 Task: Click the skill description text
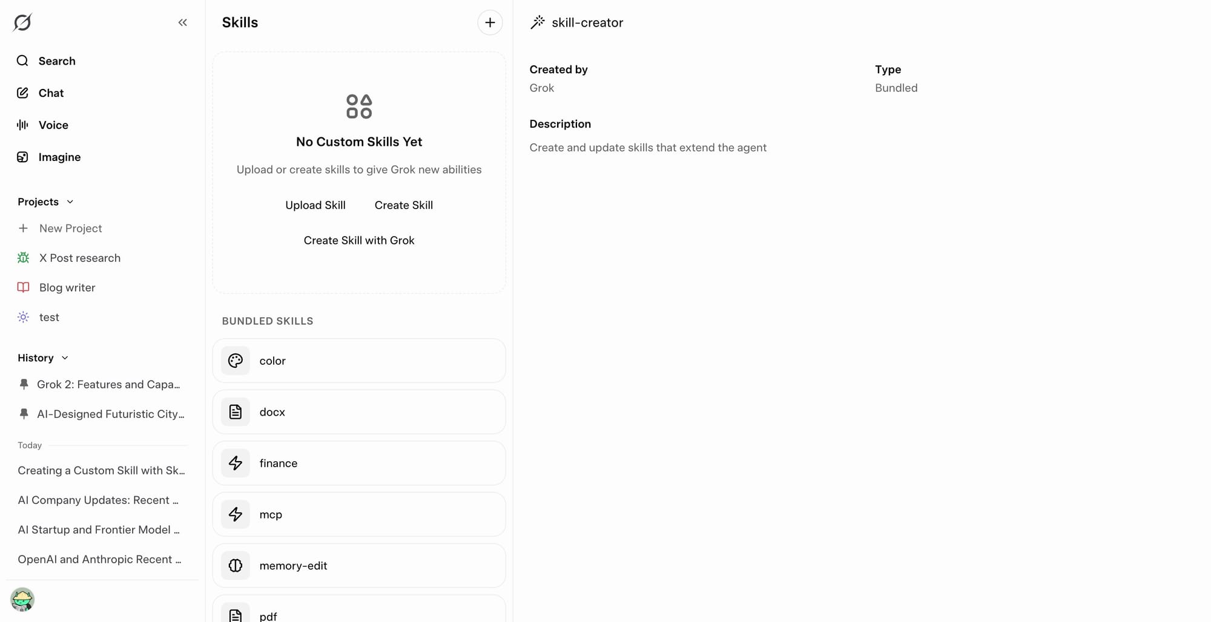click(x=648, y=148)
